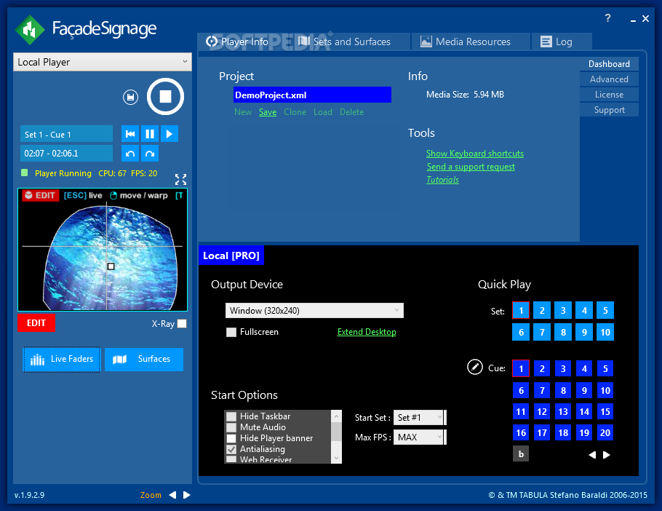The width and height of the screenshot is (662, 511).
Task: Switch to the Sets and Surfaces tab
Action: [345, 41]
